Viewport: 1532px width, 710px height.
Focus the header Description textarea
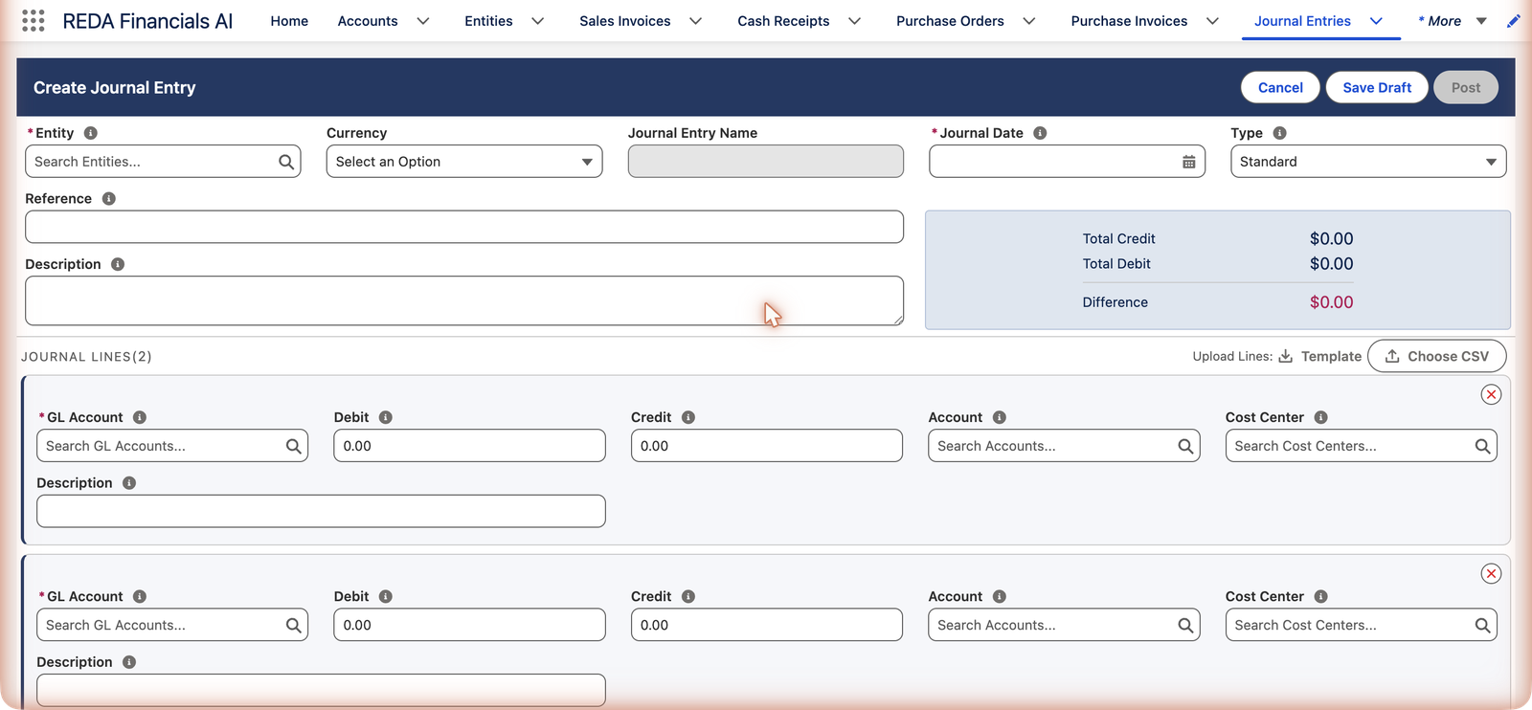[464, 300]
